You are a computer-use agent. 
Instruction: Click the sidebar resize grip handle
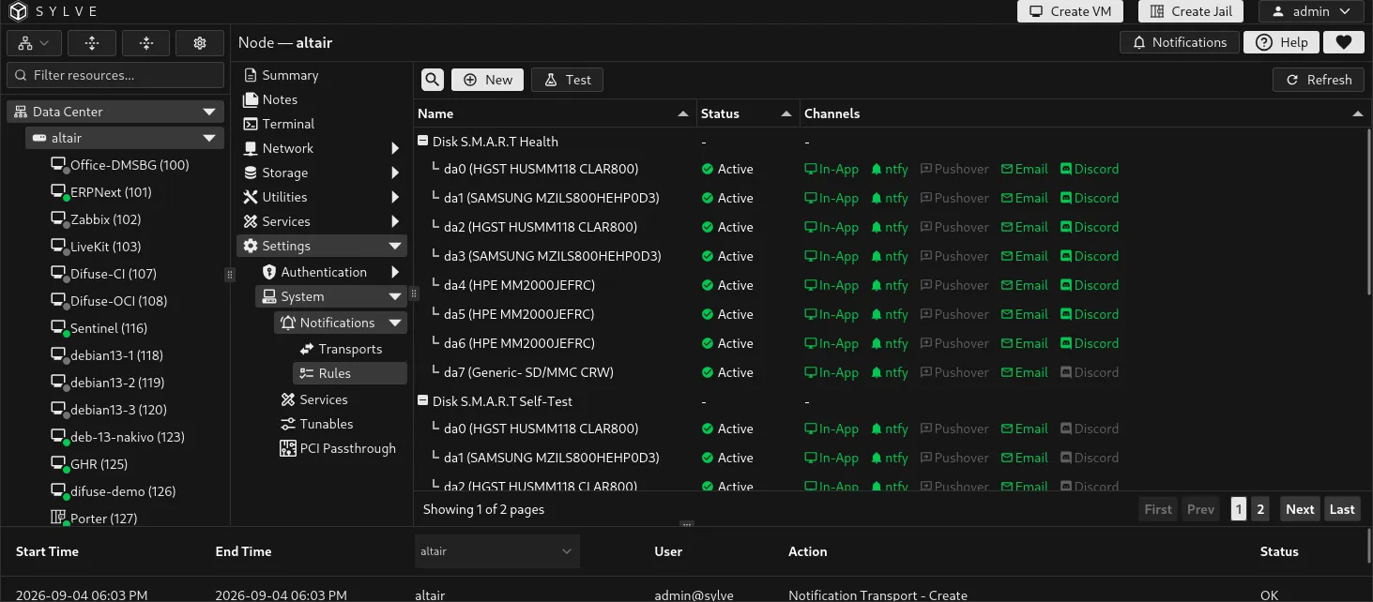pos(230,275)
